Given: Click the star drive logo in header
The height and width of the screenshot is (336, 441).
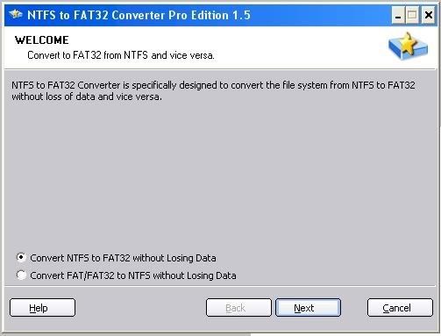Looking at the screenshot, I should point(408,46).
